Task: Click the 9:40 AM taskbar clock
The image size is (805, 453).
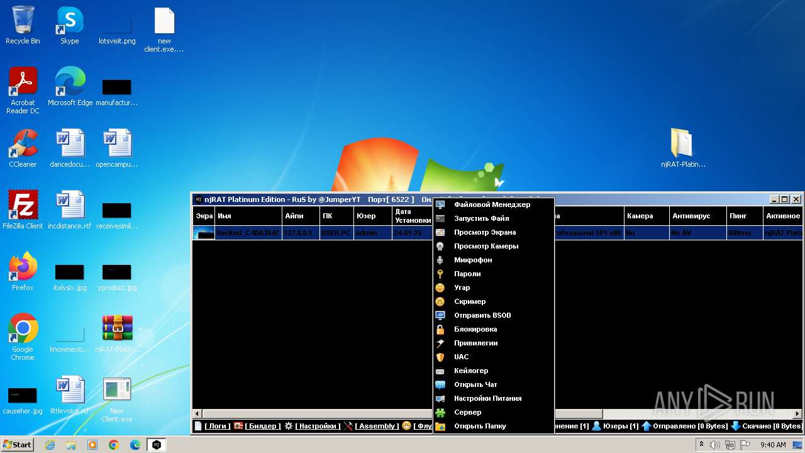Action: (x=773, y=445)
